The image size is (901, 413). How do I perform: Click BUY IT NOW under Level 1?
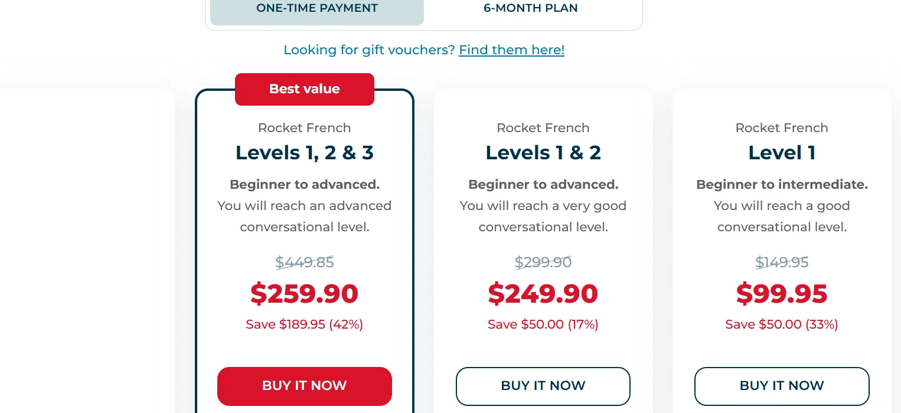781,386
